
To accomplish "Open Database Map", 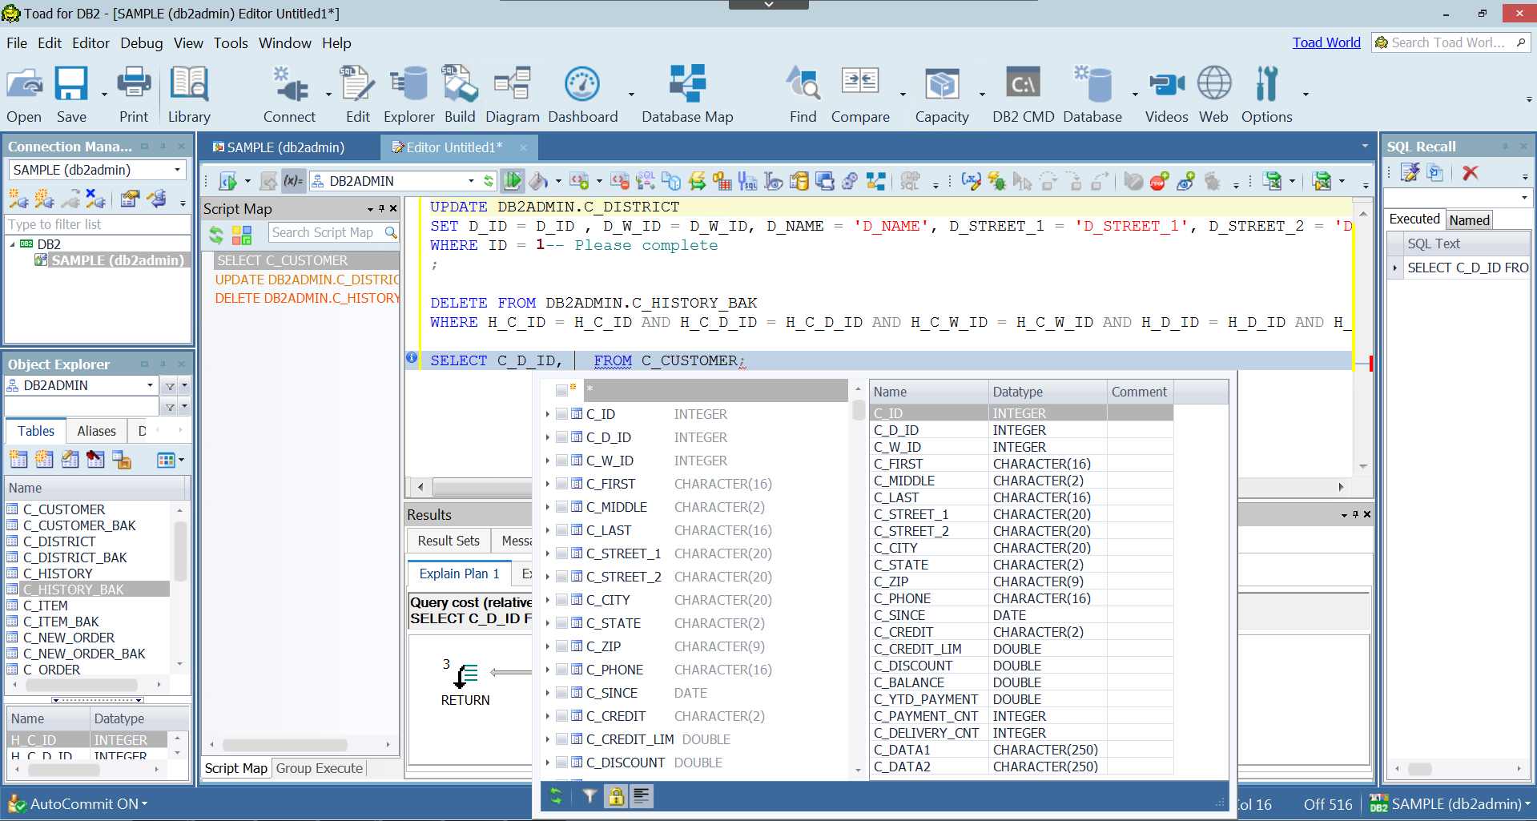I will [687, 95].
